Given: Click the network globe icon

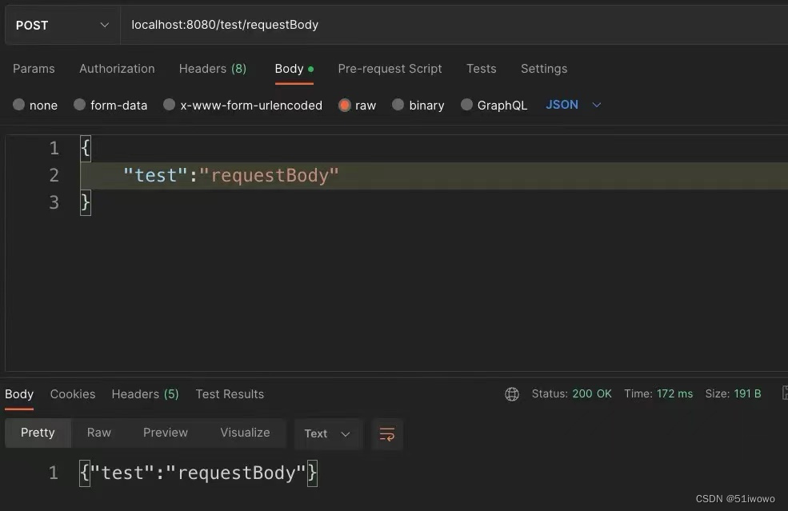Looking at the screenshot, I should click(x=512, y=394).
